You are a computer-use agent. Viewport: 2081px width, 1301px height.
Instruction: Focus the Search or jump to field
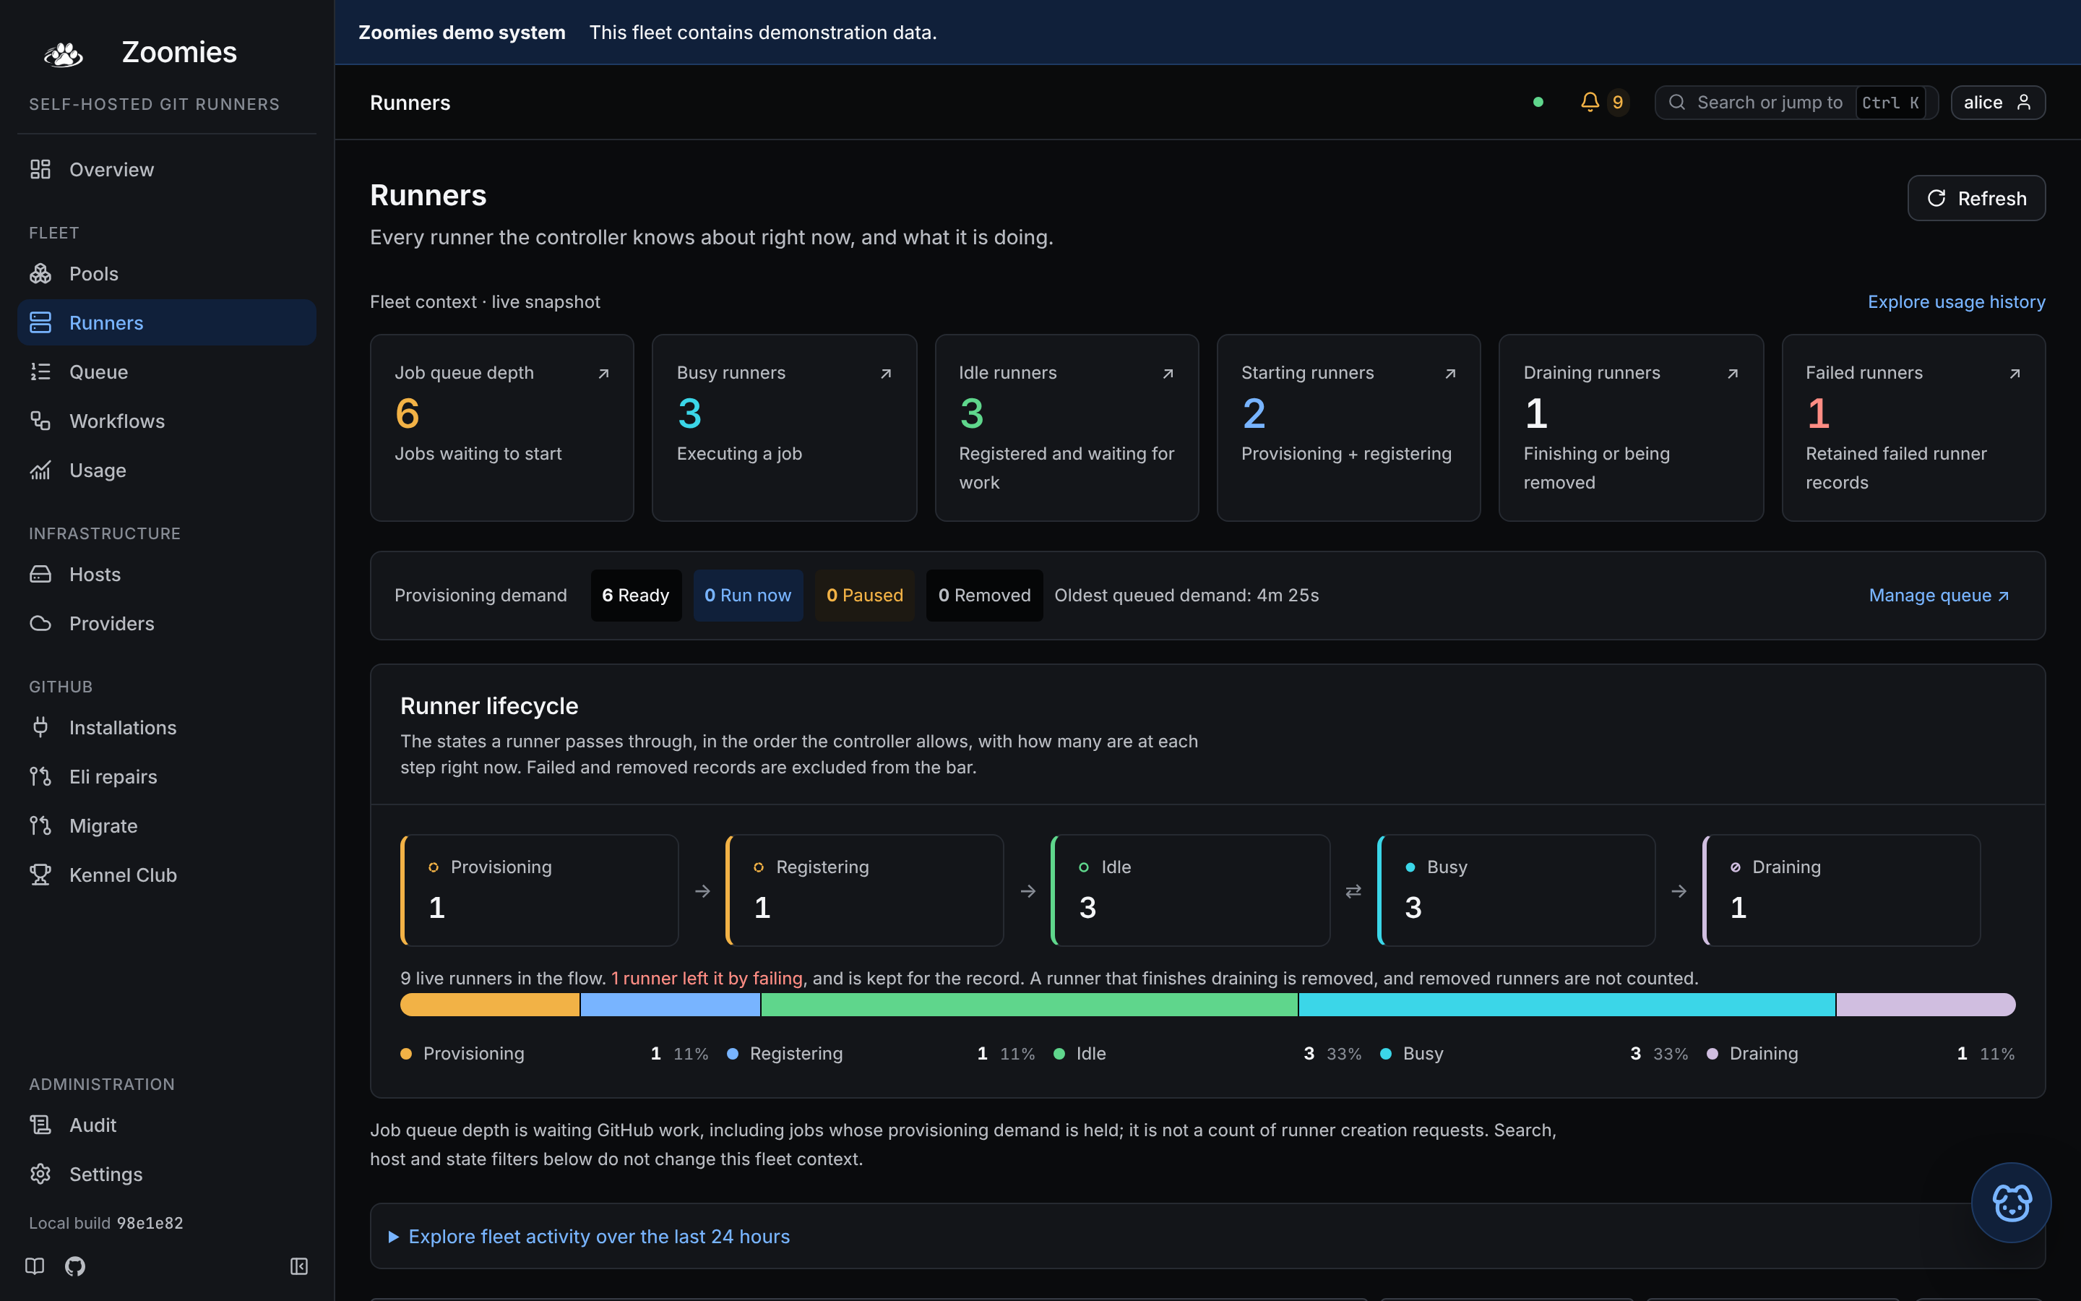click(x=1796, y=103)
